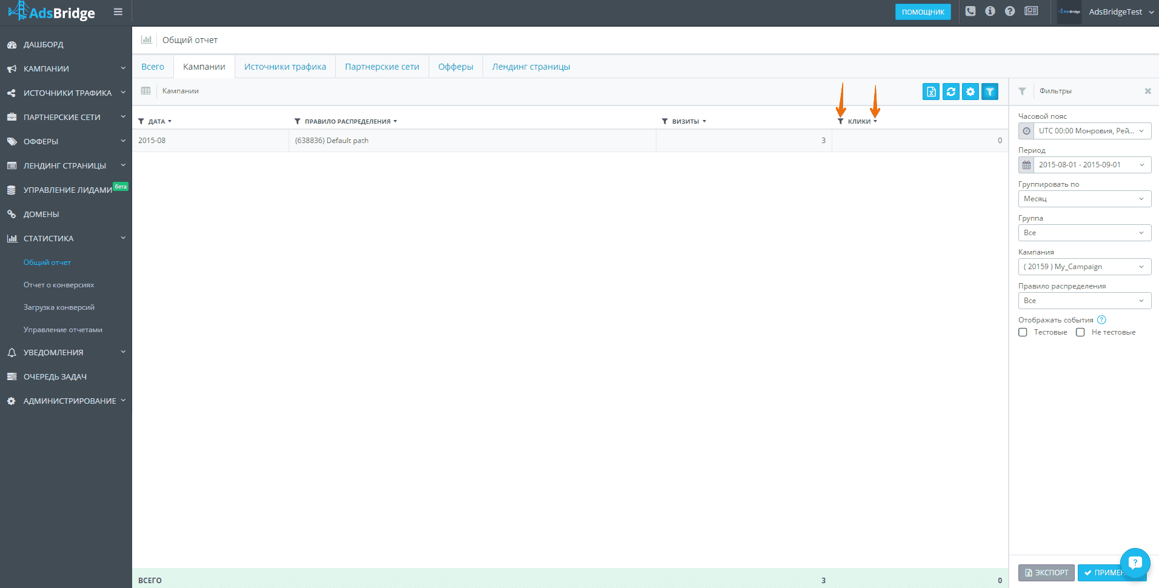Open the Часовой пояс timezone dropdown

(1084, 131)
